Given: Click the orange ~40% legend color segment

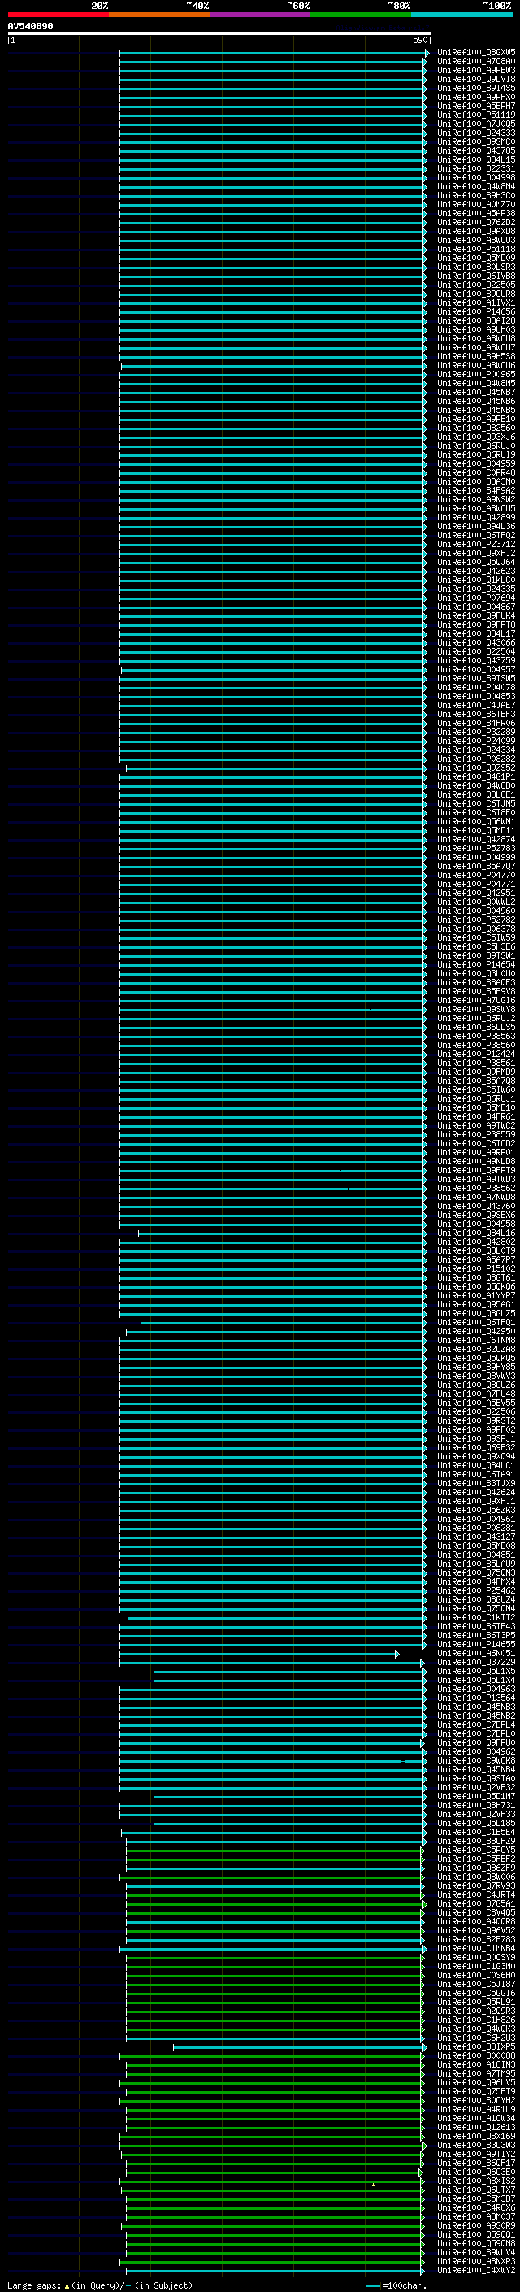Looking at the screenshot, I should click(159, 15).
